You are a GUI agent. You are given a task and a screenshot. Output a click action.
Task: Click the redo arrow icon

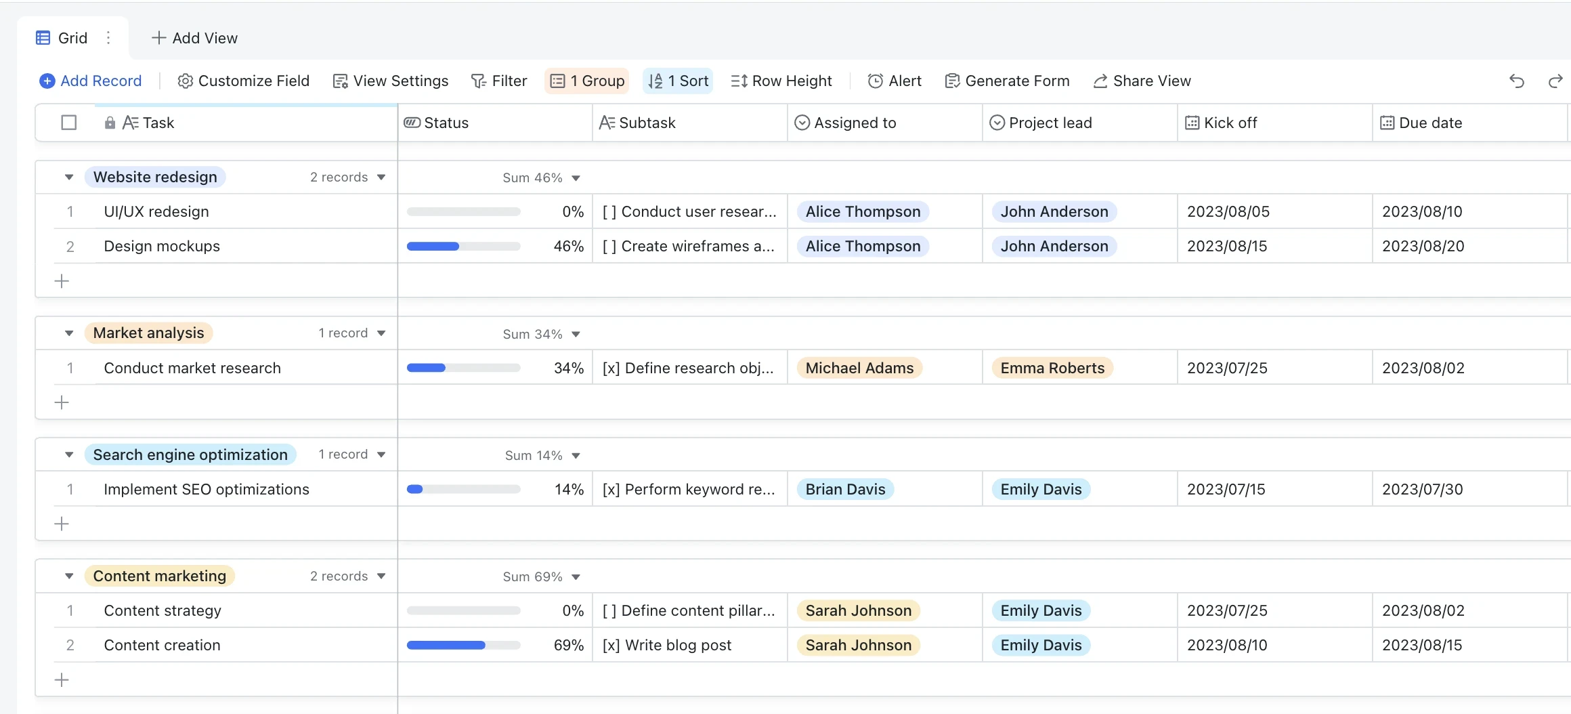coord(1555,81)
